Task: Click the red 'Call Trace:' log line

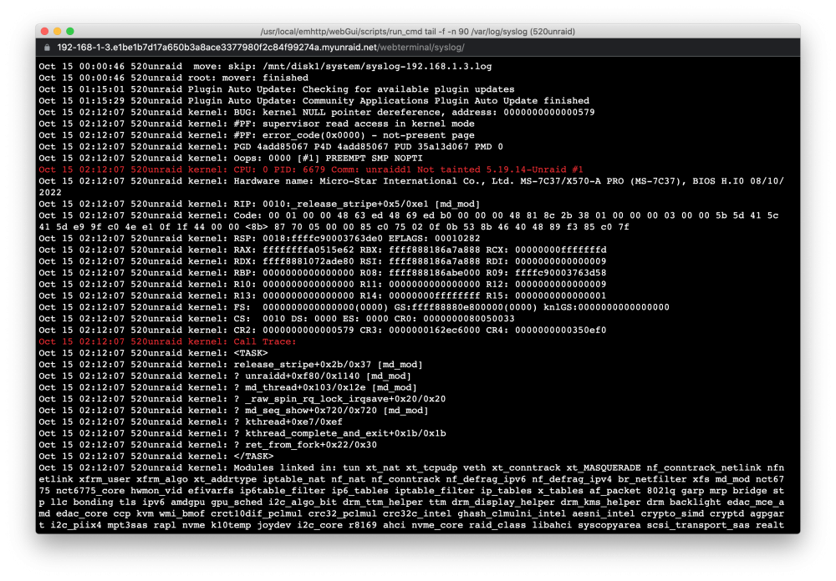Action: (x=167, y=341)
